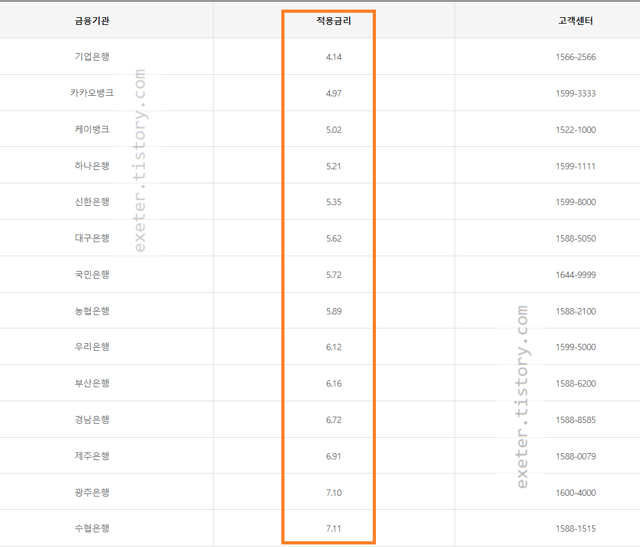Click the 5.72 interest rate value
The image size is (640, 547).
[x=334, y=275]
